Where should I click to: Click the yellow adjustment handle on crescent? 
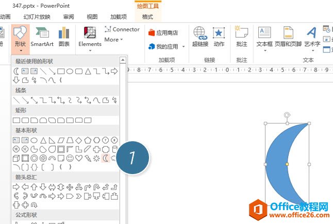(287, 164)
